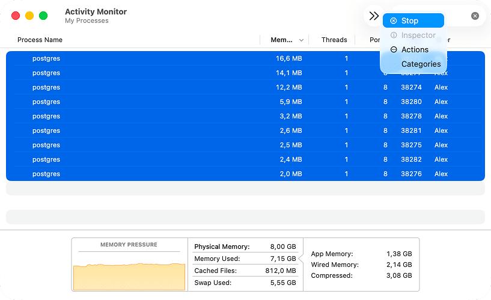Click the Inspector info icon

394,35
